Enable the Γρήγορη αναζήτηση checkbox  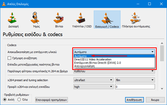(x=9, y=58)
